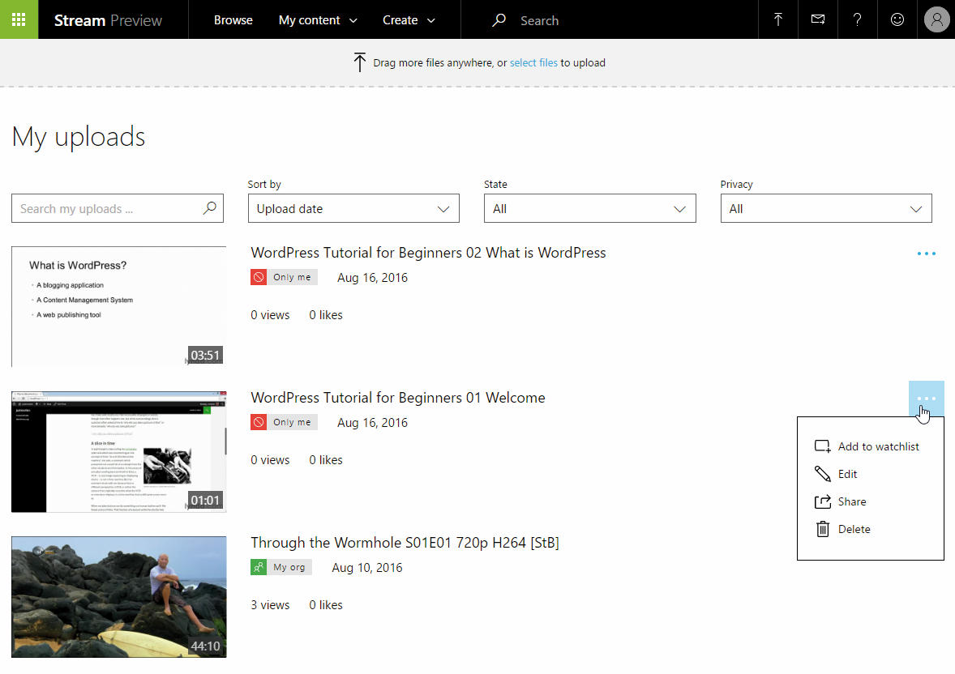Go to the Browse page
This screenshot has width=955, height=674.
pyautogui.click(x=233, y=20)
